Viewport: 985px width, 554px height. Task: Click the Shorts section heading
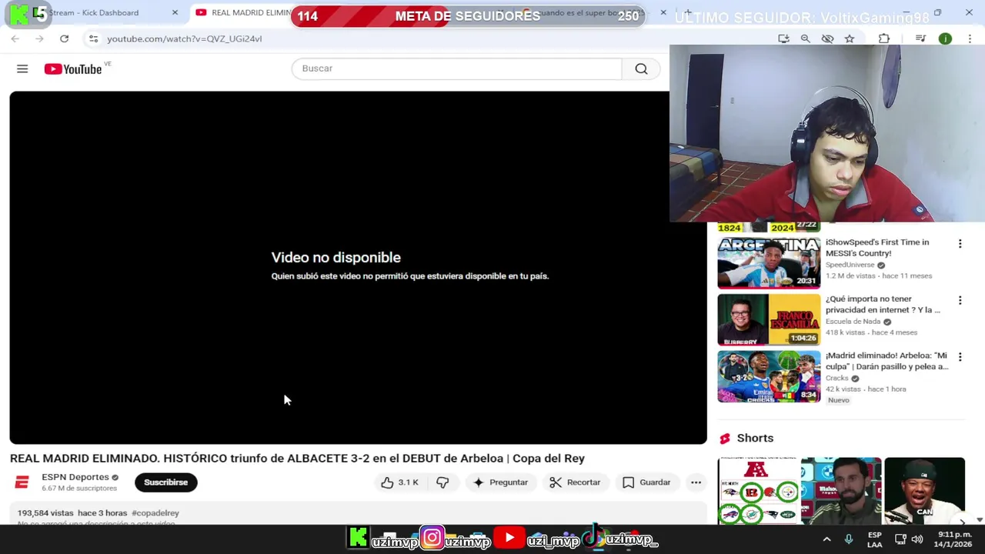[x=755, y=438]
